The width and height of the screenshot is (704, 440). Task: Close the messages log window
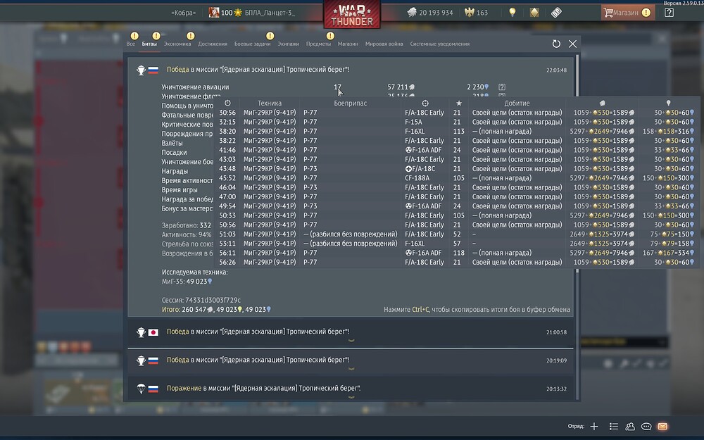(572, 44)
